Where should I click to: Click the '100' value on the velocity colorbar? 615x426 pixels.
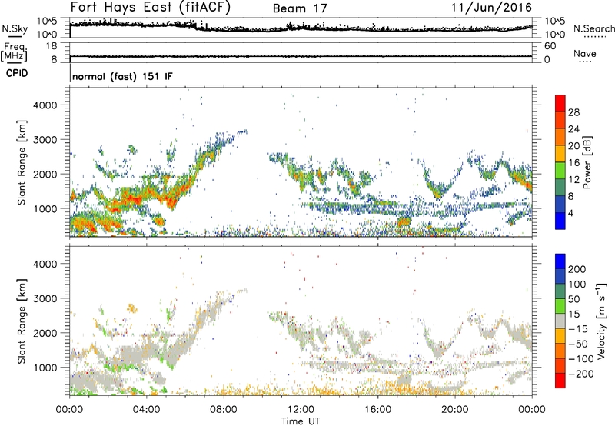(577, 284)
